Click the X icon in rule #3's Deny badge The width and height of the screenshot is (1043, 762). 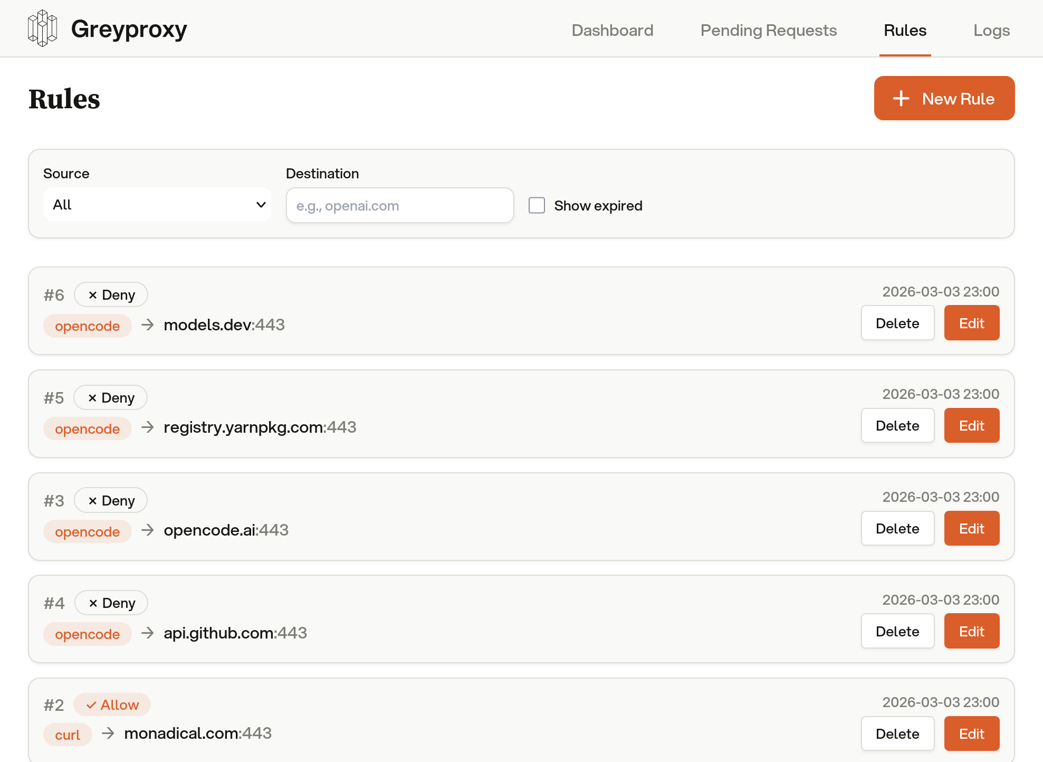93,500
